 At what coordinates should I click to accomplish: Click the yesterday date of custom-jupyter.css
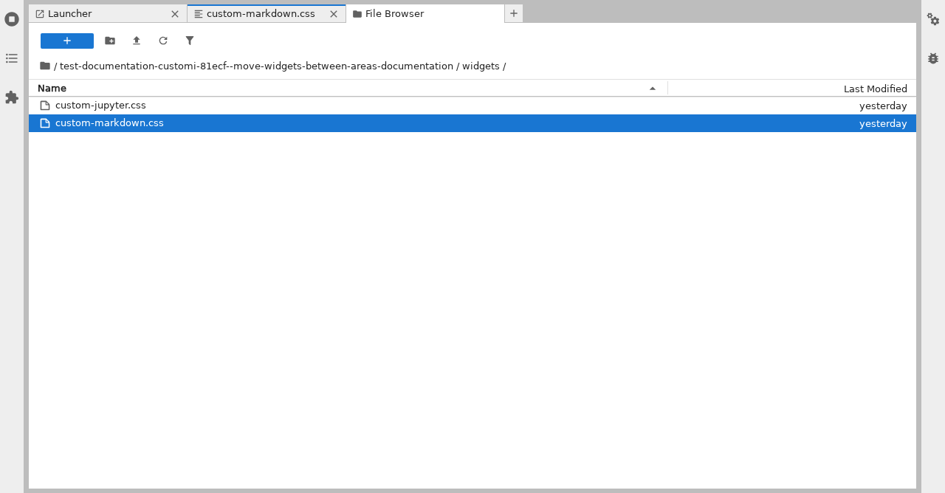click(883, 106)
